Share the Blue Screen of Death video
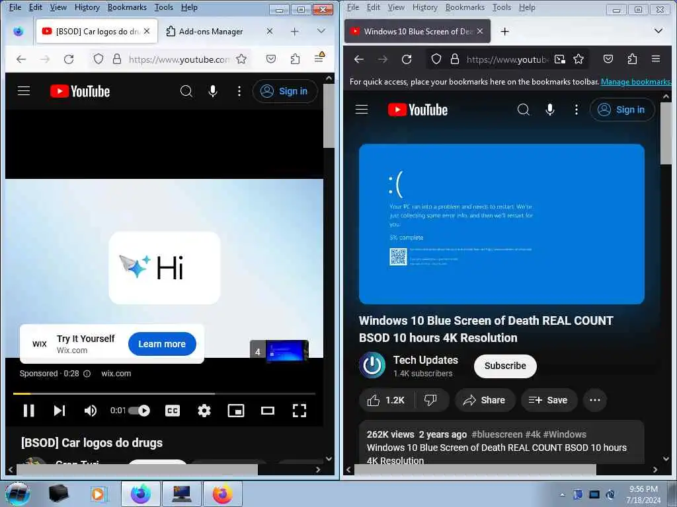Screen dimensions: 677x507 pos(485,400)
